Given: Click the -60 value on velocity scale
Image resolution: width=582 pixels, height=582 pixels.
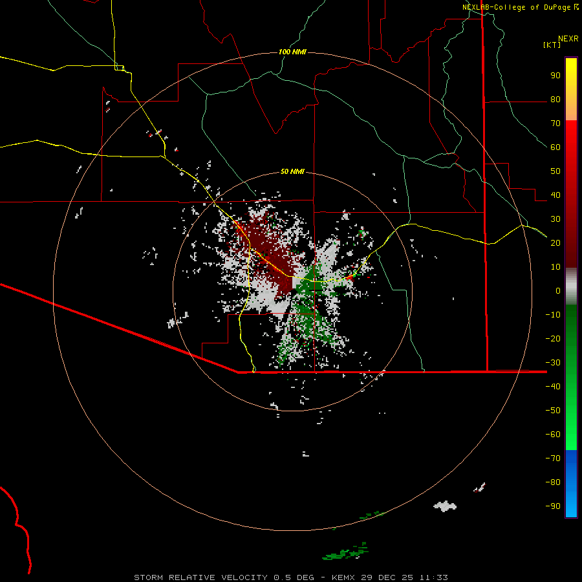Looking at the screenshot, I should (553, 435).
